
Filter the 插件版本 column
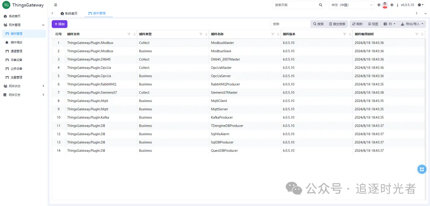[345, 34]
